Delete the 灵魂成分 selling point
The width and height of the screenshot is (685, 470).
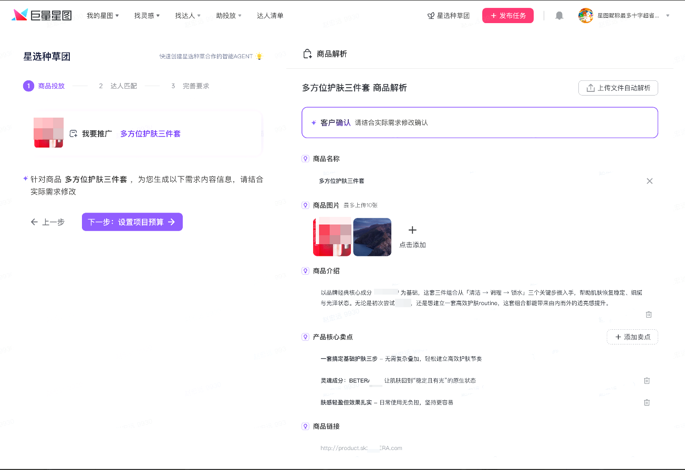click(647, 381)
